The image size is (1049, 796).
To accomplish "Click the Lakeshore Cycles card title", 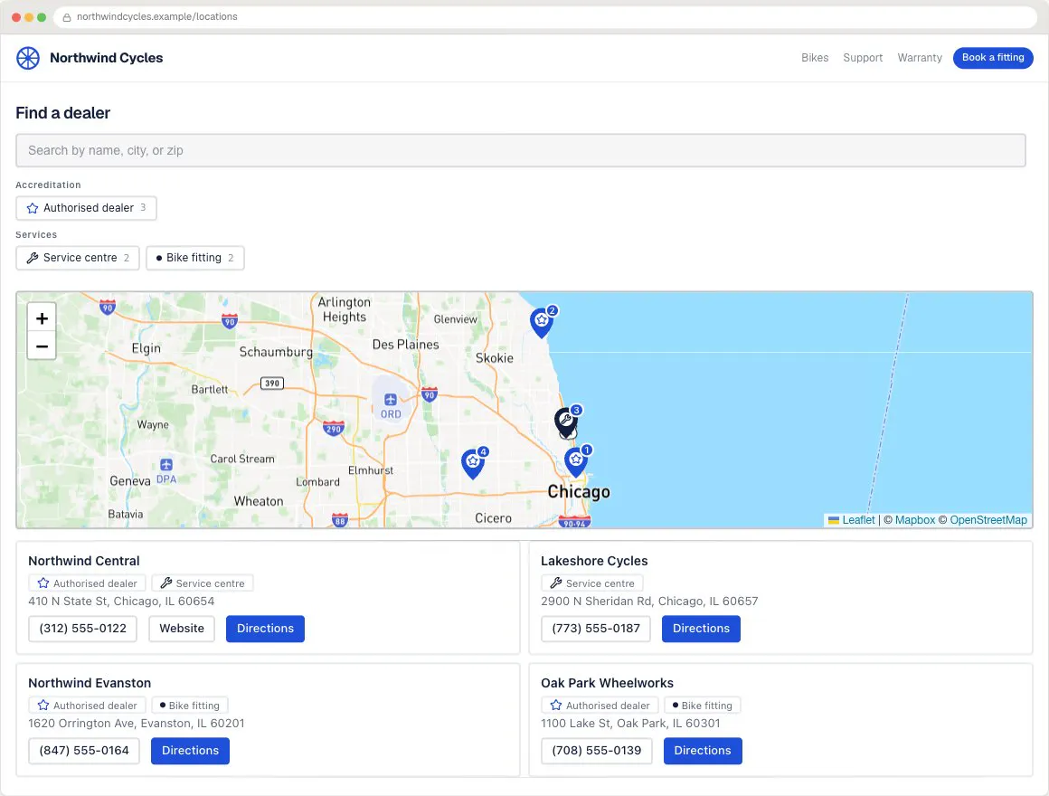I will click(x=594, y=561).
